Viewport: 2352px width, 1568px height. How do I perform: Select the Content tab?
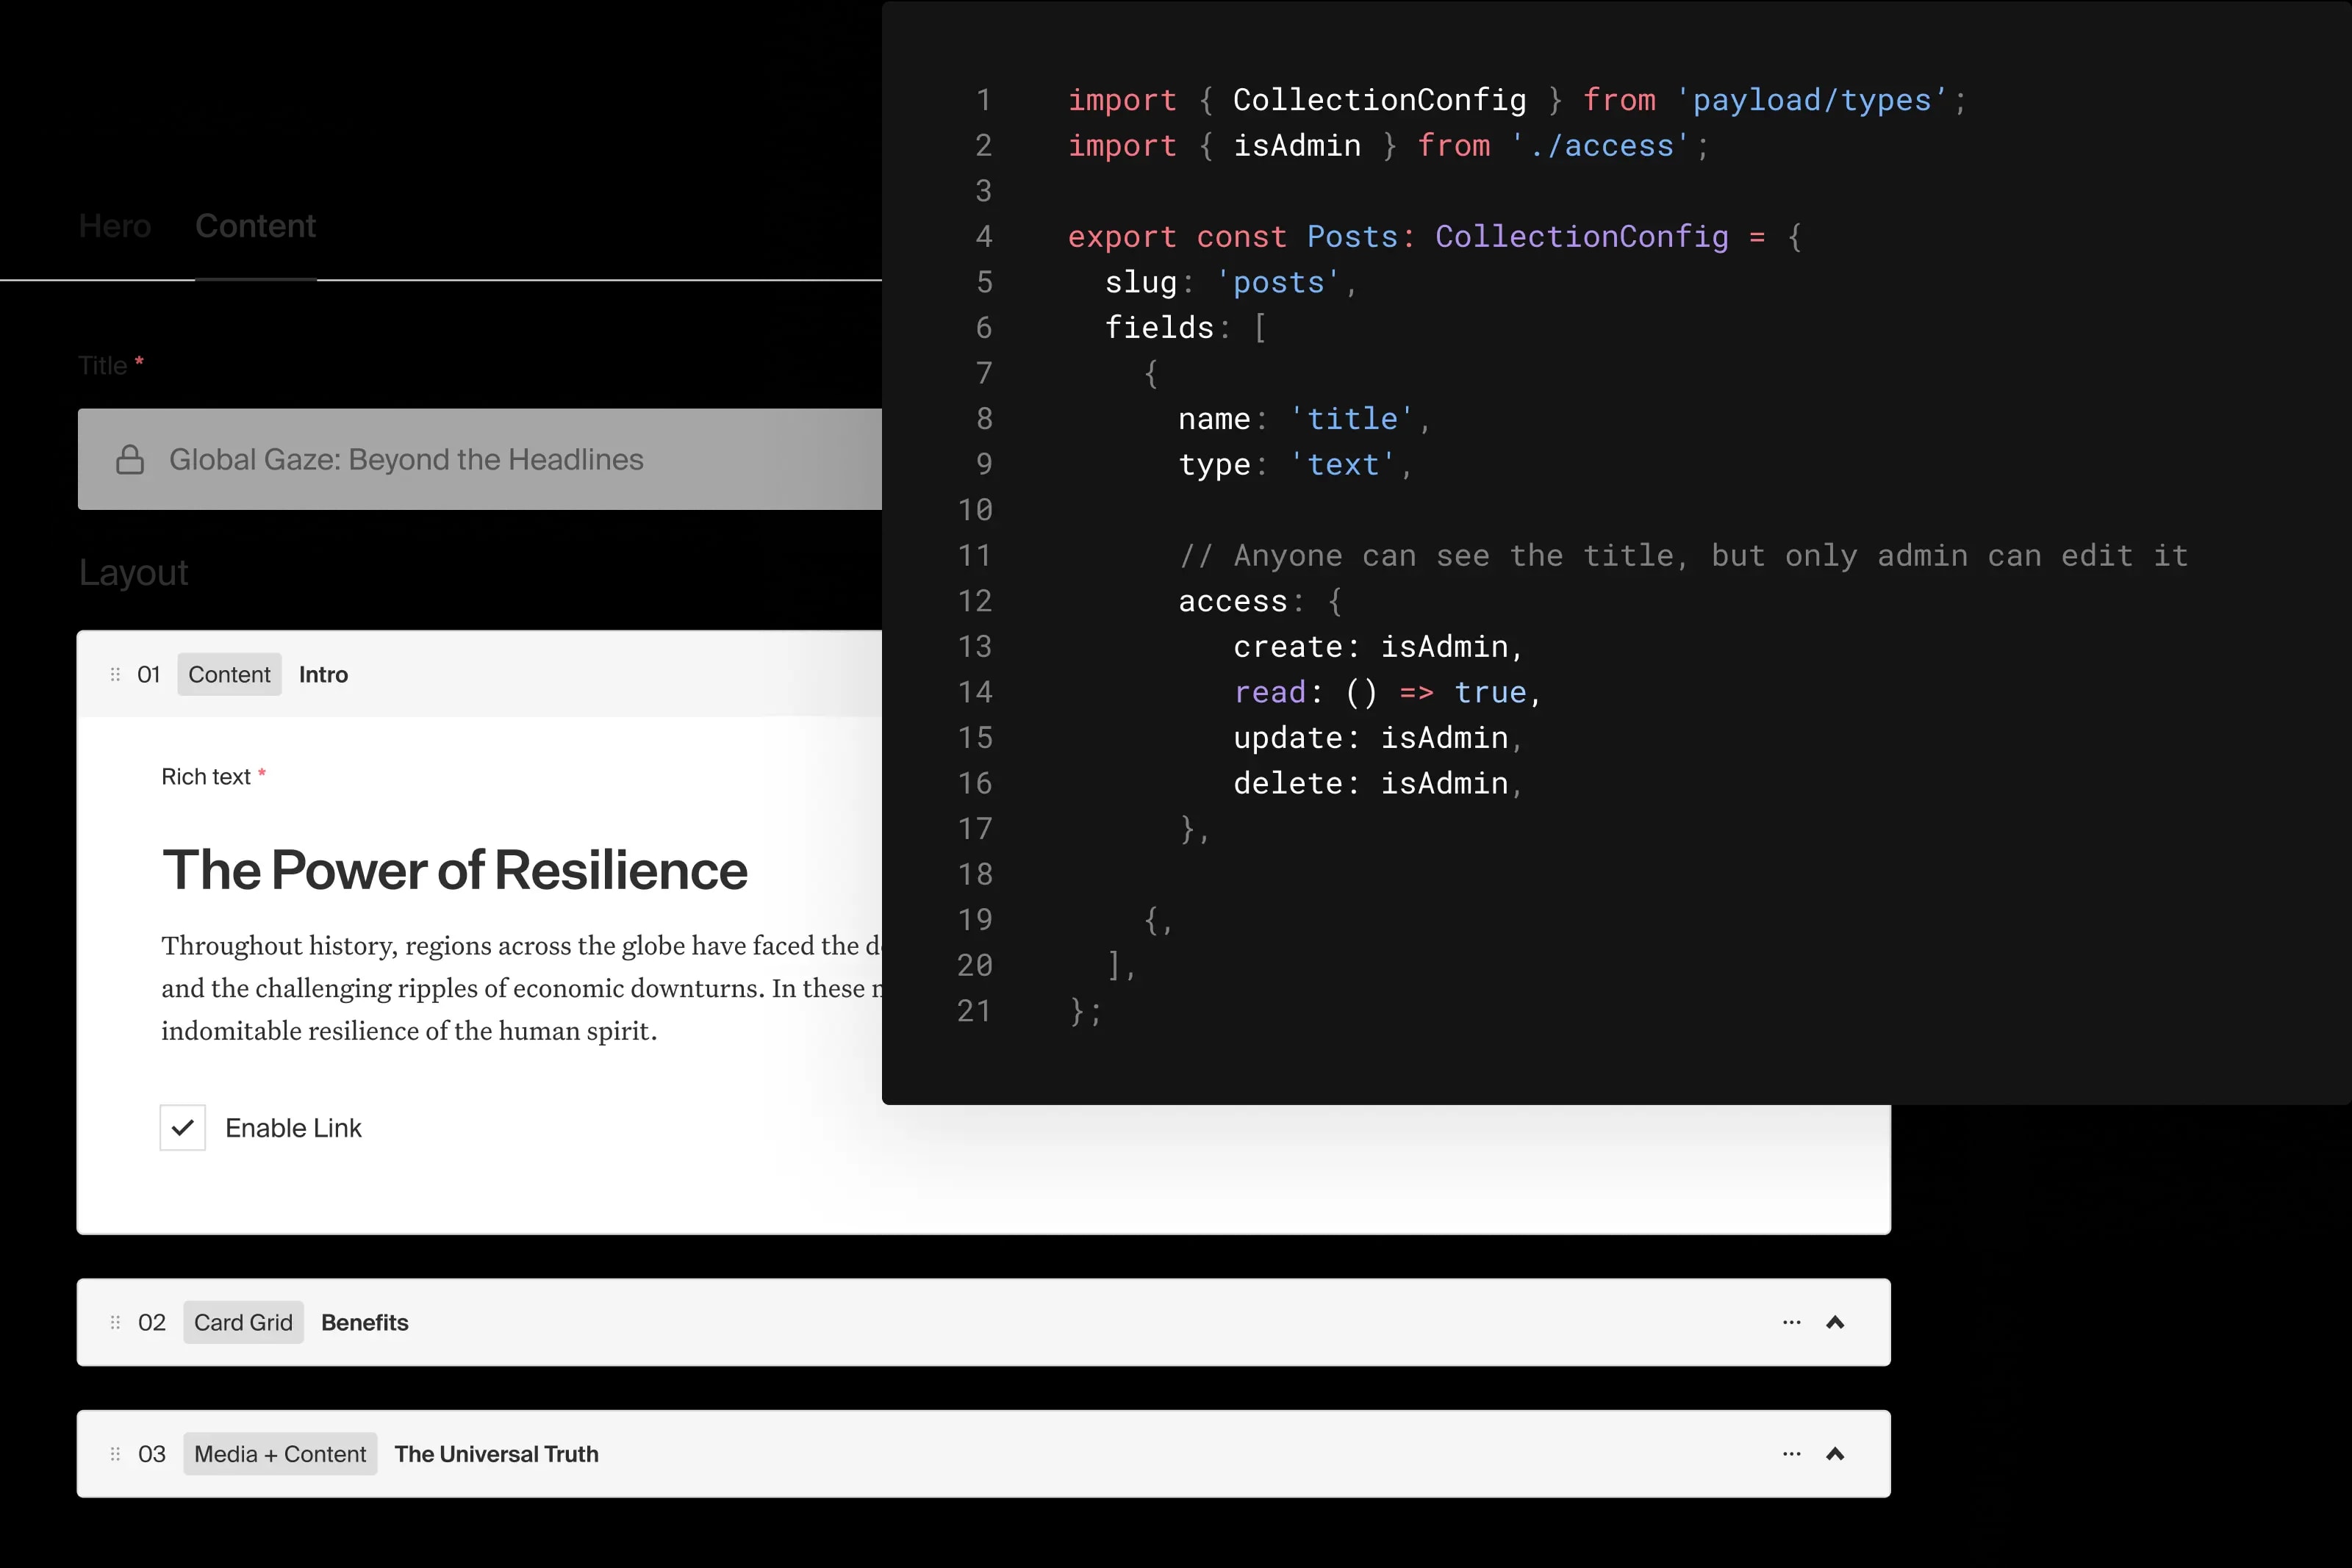tap(255, 226)
